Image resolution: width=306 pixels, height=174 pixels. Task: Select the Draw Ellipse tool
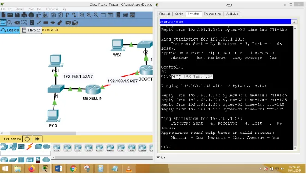[x=53, y=23]
